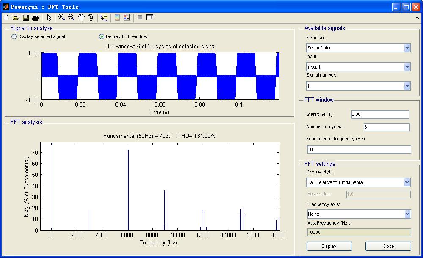This screenshot has width=423, height=258.
Task: Enable the Rotate 3D tool
Action: pyautogui.click(x=91, y=17)
